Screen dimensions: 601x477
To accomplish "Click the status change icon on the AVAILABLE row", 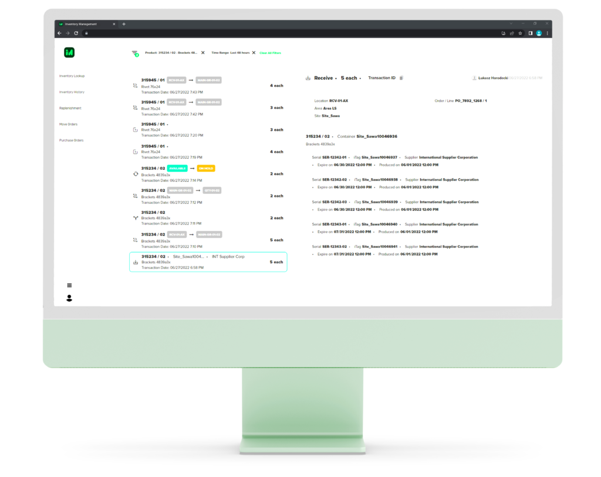I will tap(136, 174).
